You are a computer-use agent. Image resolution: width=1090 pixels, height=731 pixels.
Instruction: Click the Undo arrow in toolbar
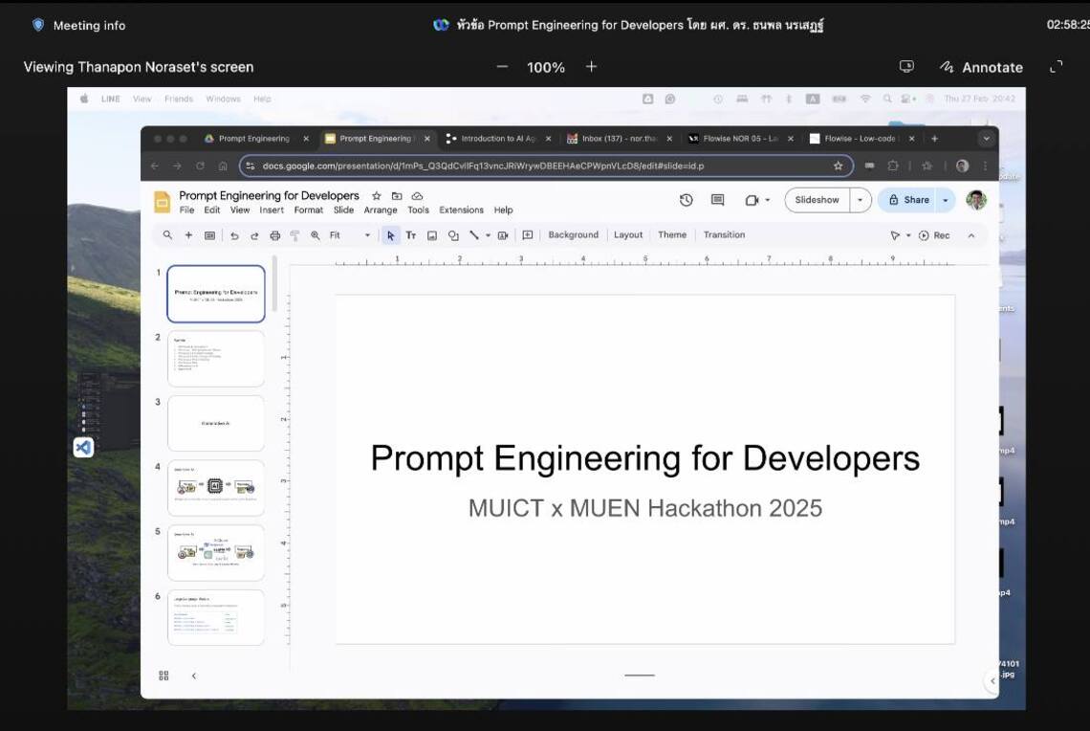click(x=234, y=235)
